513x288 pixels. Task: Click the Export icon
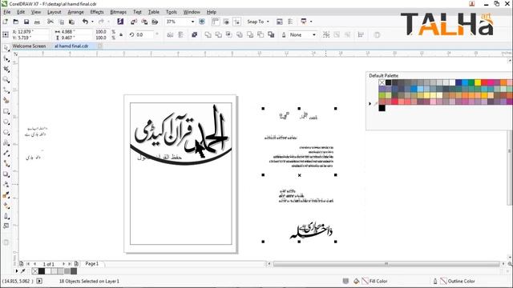coord(144,22)
